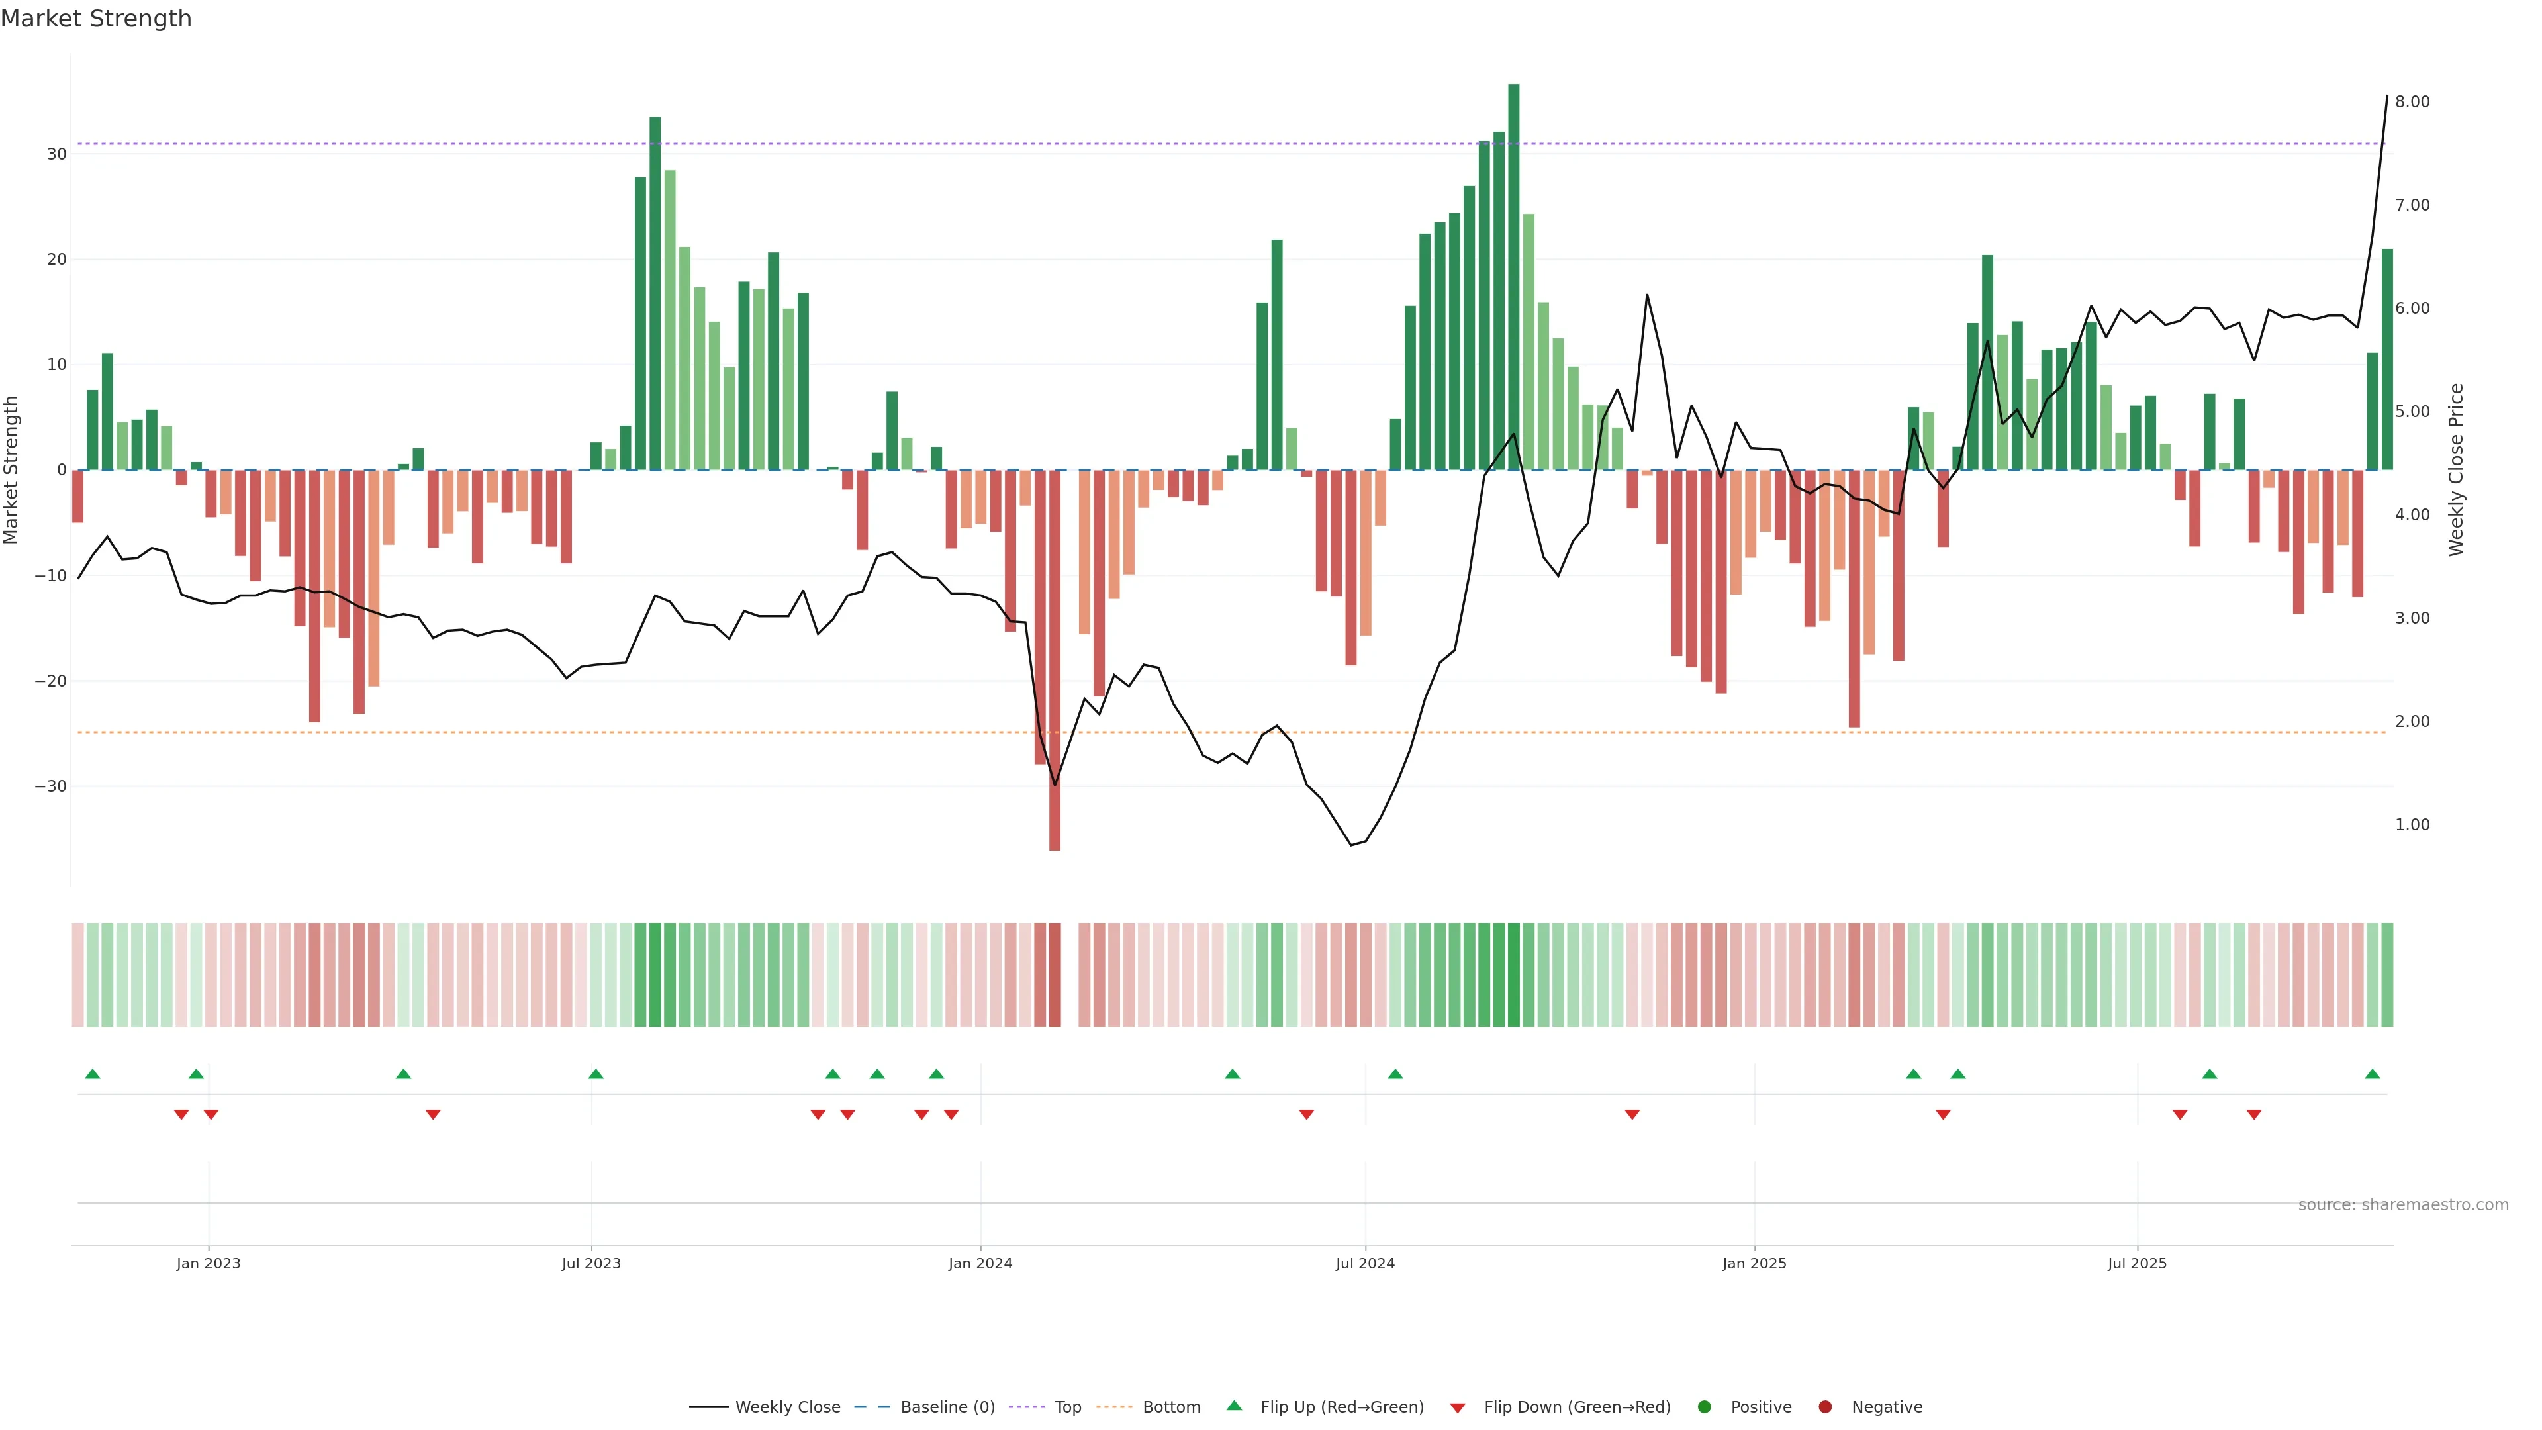The height and width of the screenshot is (1430, 2542).
Task: Click the tallest dark green strength bar
Action: (x=1514, y=276)
